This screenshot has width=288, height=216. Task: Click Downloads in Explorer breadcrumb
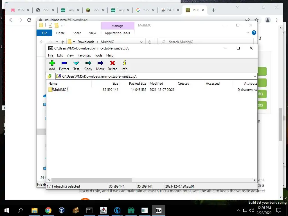86,42
